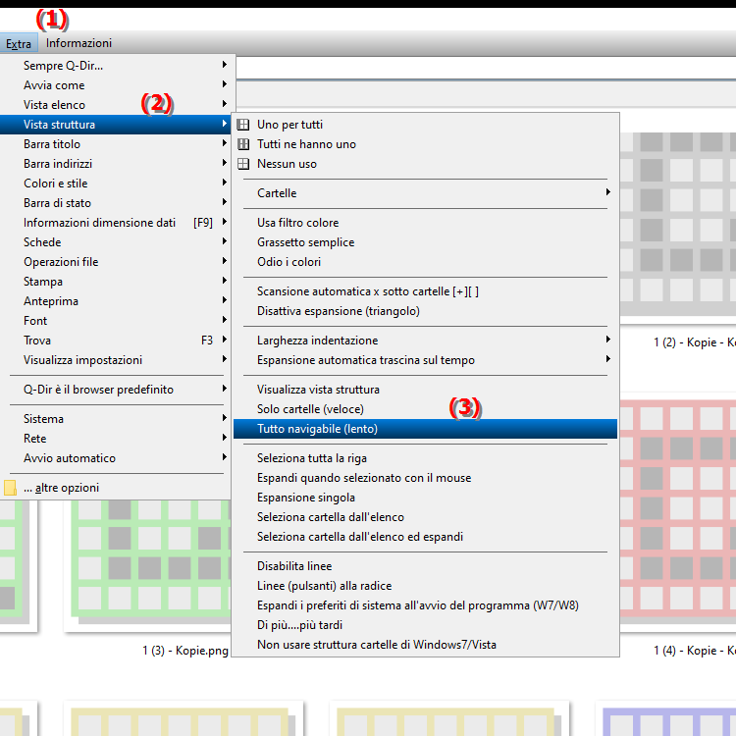Toggle 'Visualizza vista struttura' option
The width and height of the screenshot is (736, 736).
(x=425, y=390)
